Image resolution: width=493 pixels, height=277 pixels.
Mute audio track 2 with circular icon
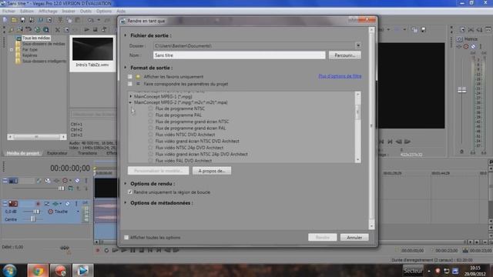[68, 204]
